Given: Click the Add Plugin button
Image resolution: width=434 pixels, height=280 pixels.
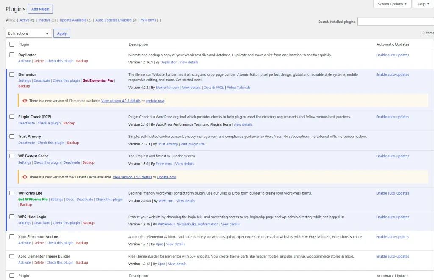Looking at the screenshot, I should (x=40, y=9).
